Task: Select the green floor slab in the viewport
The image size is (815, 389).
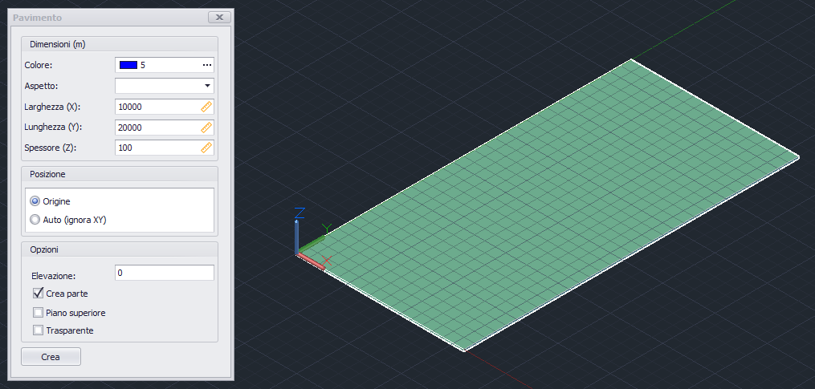Action: tap(562, 201)
